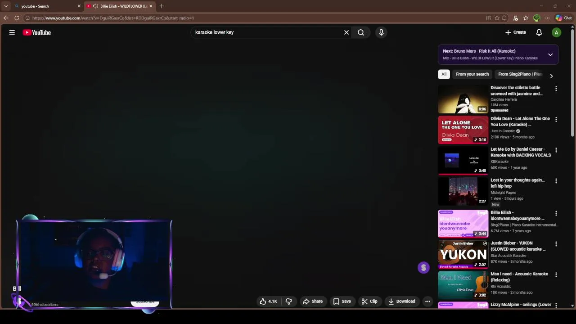The image size is (576, 324).
Task: Open the browser favorites list icon
Action: [x=526, y=18]
